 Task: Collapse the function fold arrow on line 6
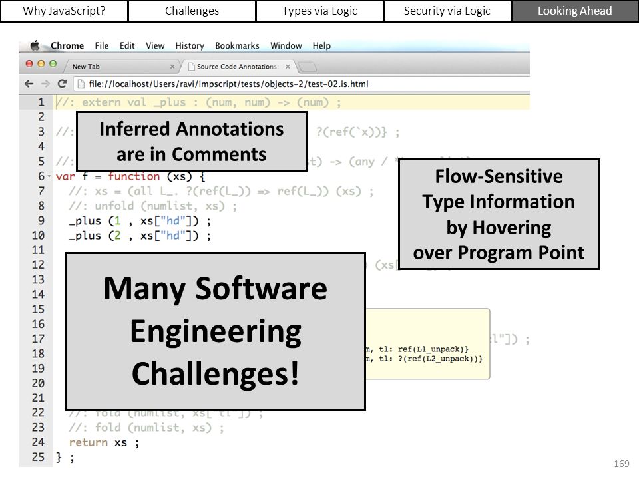49,176
